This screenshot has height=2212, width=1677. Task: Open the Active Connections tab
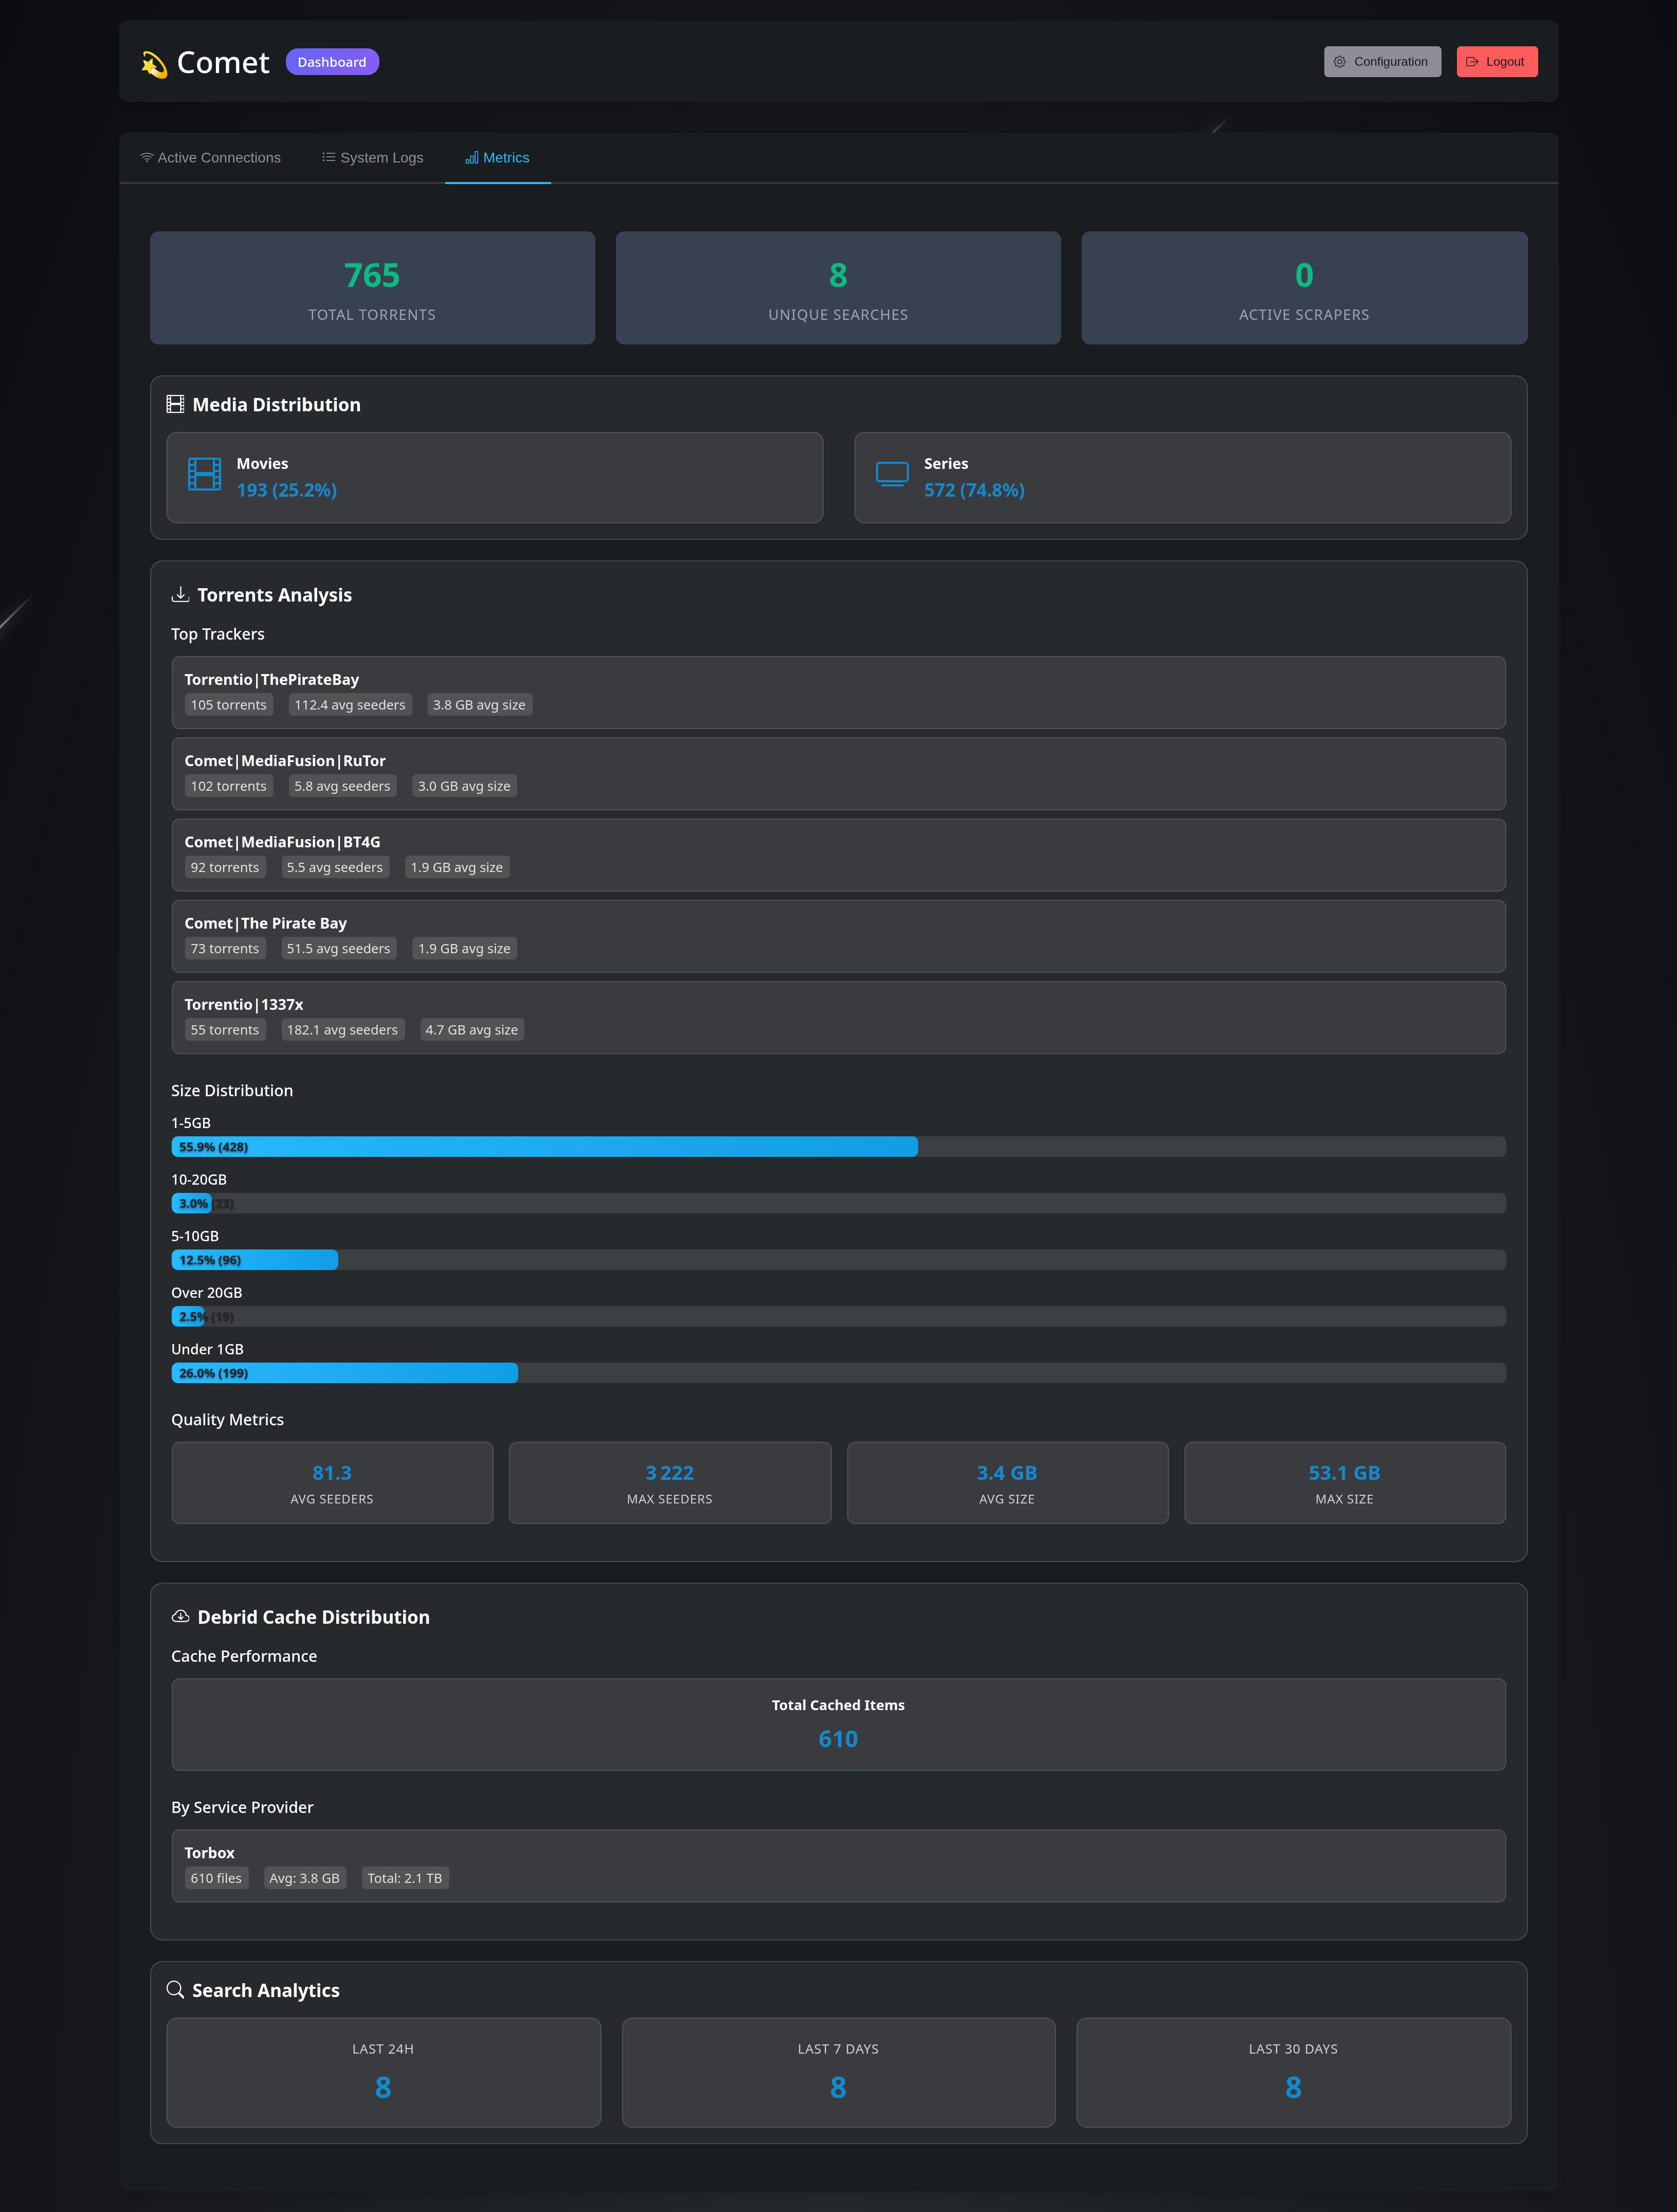tap(210, 158)
